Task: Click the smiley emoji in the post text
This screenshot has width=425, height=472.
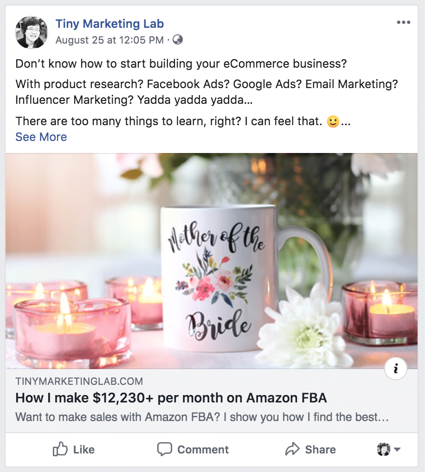Action: click(333, 122)
